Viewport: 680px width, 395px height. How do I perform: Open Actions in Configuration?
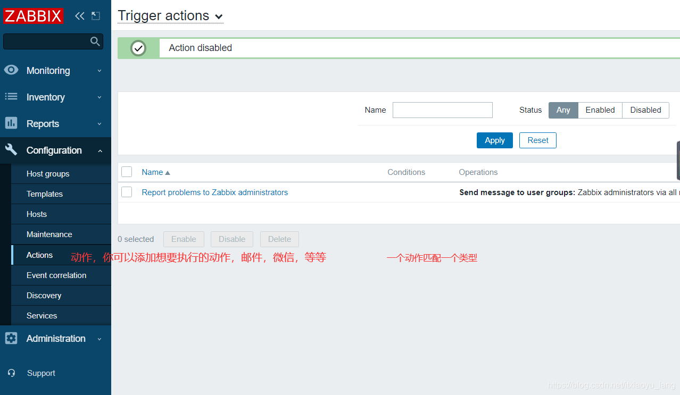[61, 255]
